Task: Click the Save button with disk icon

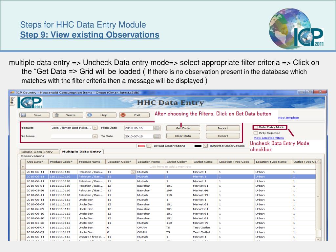Action: pos(34,115)
